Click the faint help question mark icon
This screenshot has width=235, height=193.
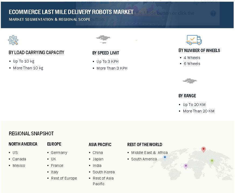click(x=213, y=13)
